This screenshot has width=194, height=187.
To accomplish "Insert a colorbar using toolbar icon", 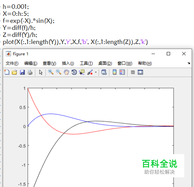I will coord(114,72).
